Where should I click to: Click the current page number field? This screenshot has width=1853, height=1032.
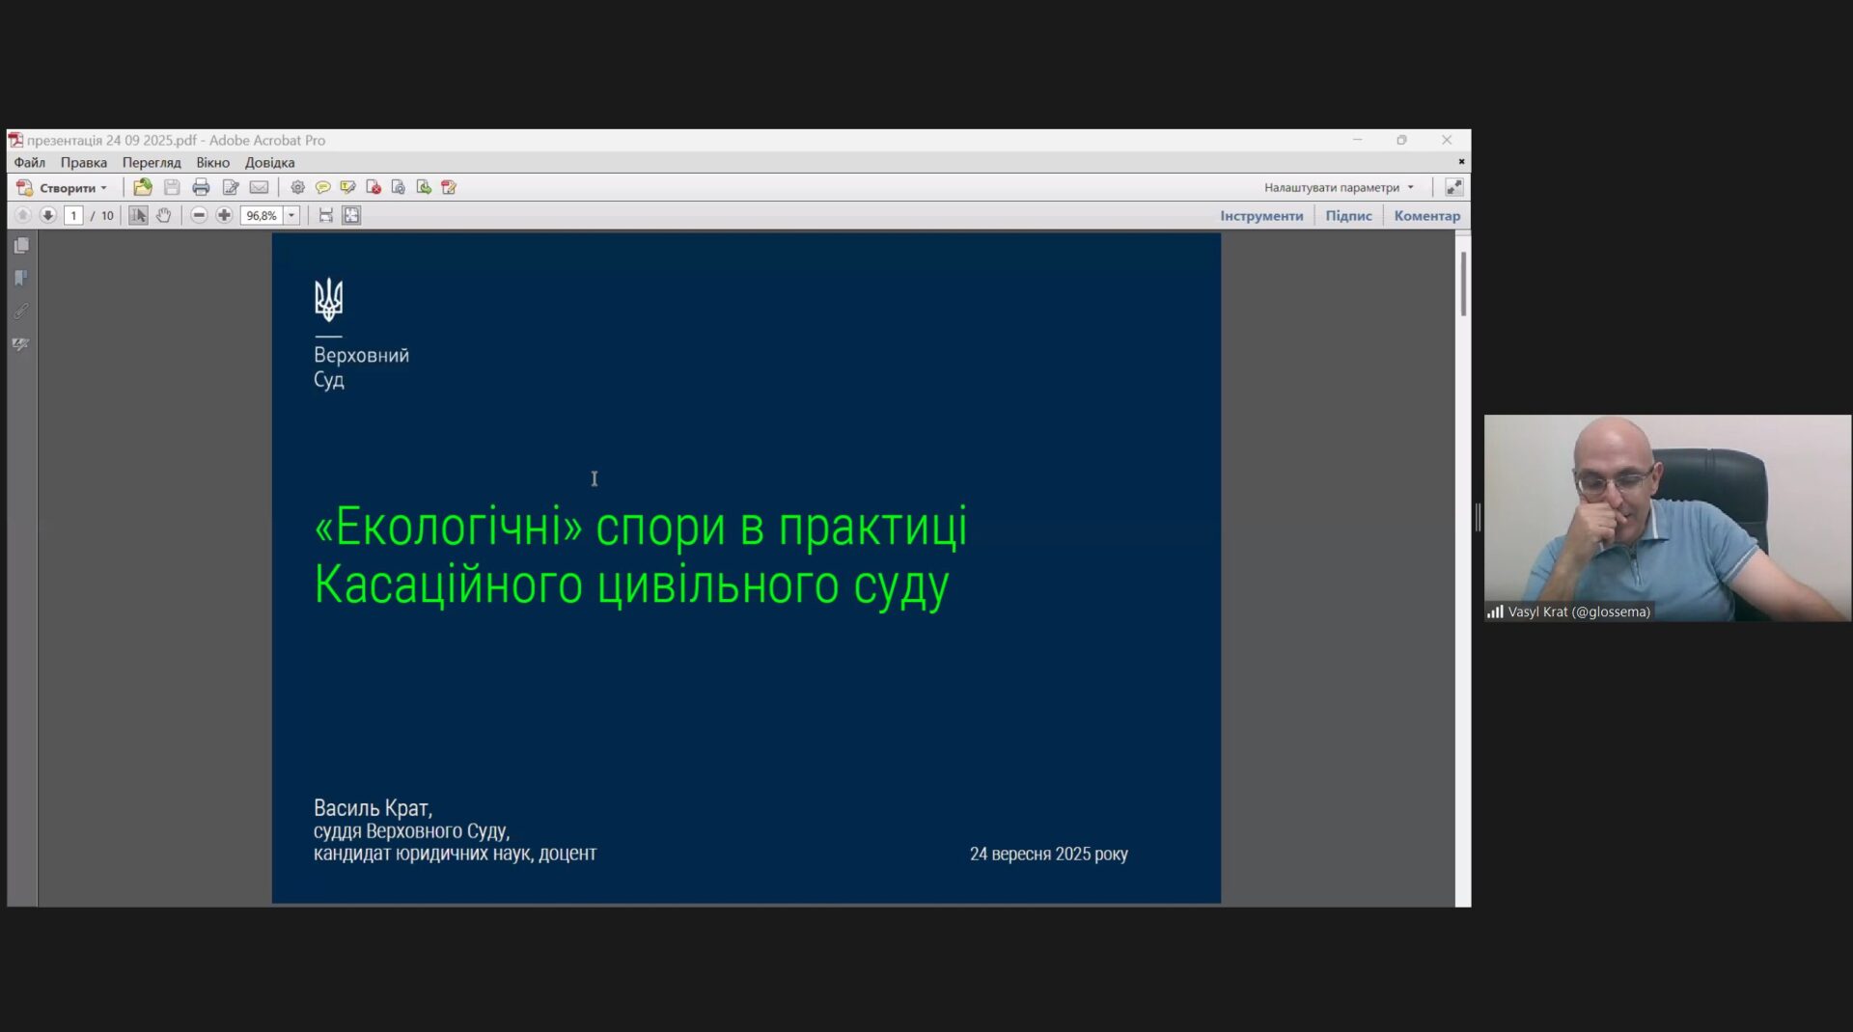pyautogui.click(x=73, y=215)
